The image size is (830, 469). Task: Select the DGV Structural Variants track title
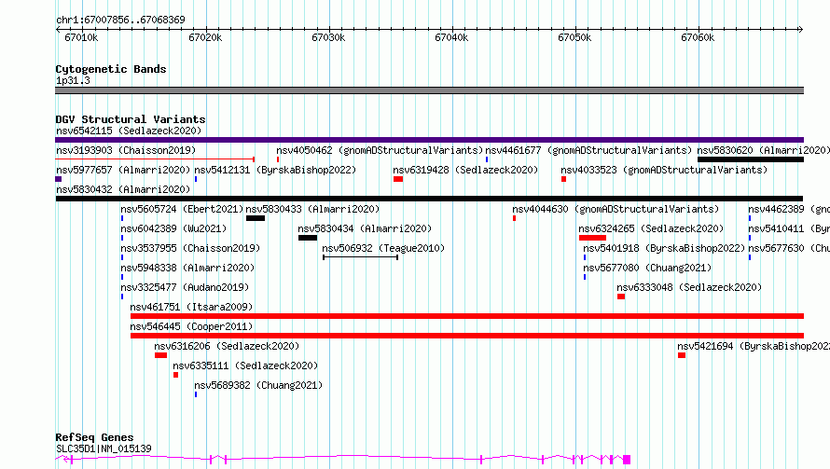point(131,119)
